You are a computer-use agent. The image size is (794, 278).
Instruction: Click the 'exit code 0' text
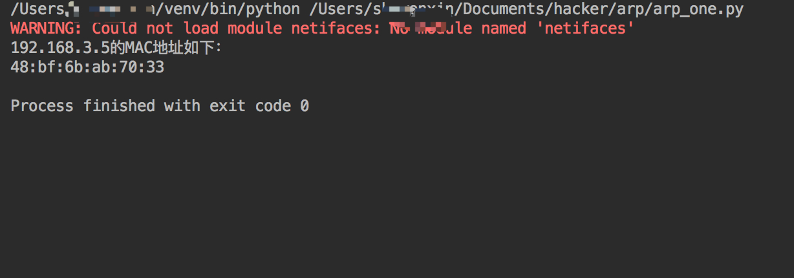259,105
